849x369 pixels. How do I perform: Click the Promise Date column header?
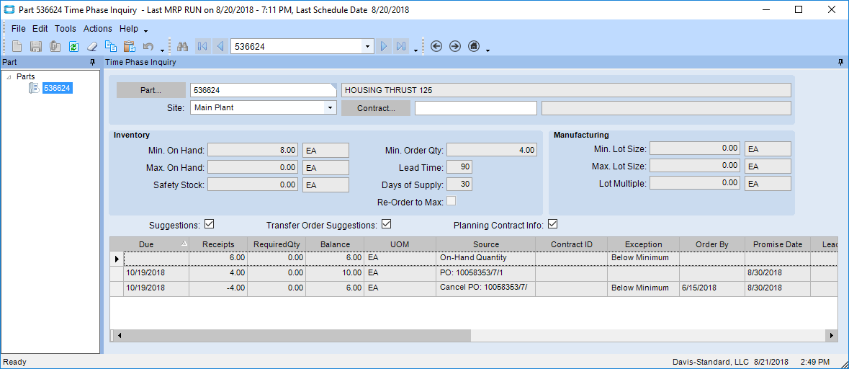coord(778,244)
